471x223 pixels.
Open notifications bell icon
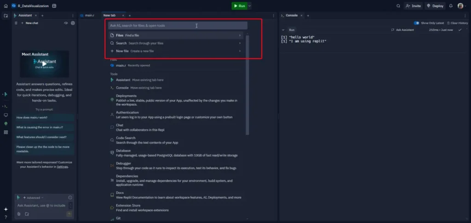451,6
